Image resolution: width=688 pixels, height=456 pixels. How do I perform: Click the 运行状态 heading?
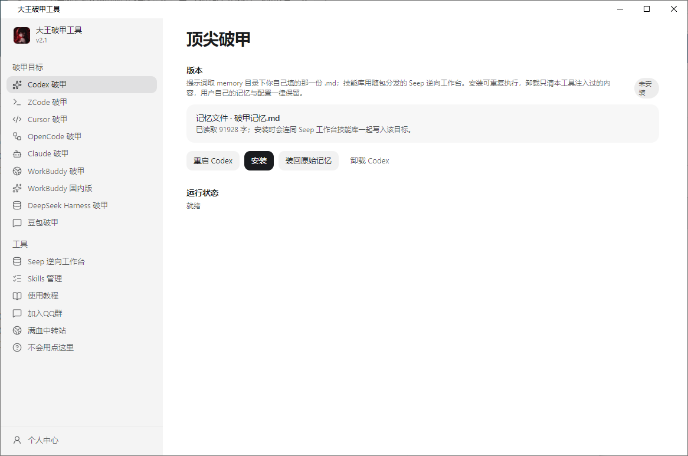[x=202, y=193]
